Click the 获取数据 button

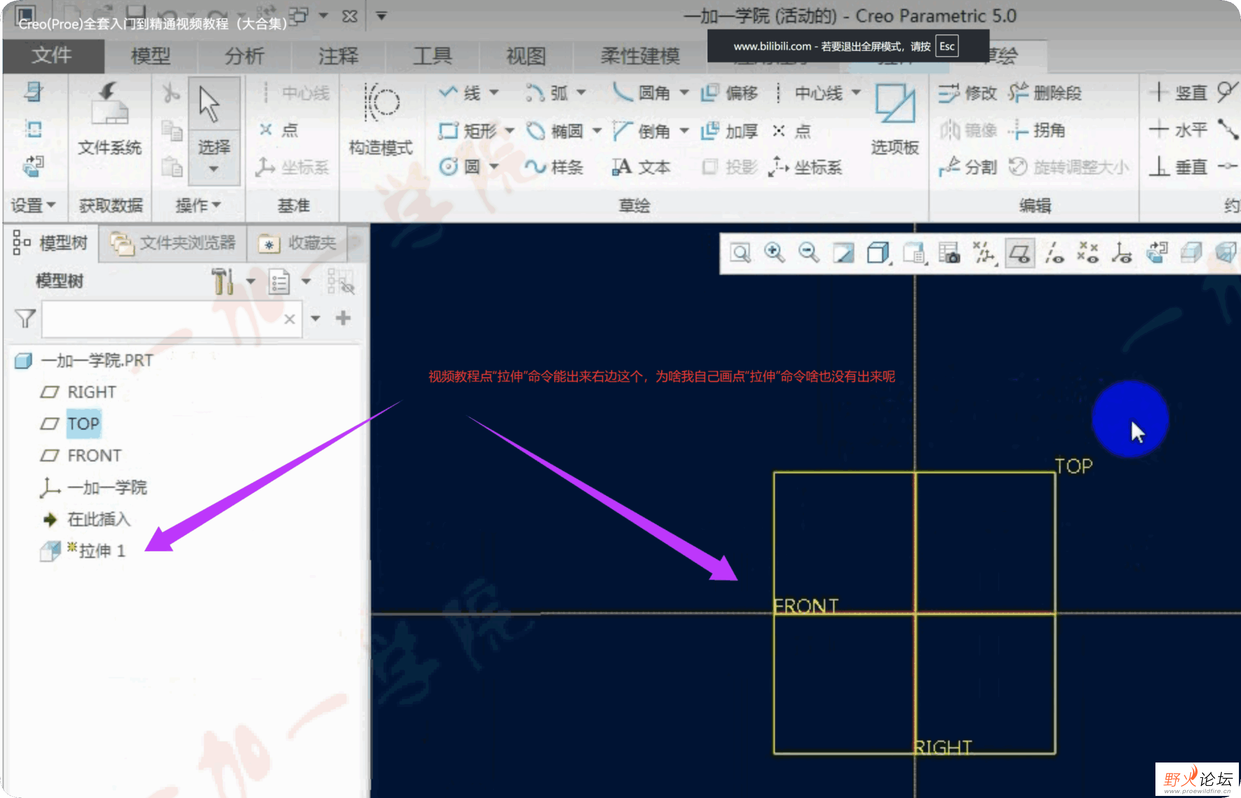coord(109,205)
